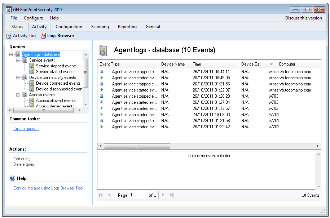This screenshot has width=330, height=218.
Task: Click the Queries tree vertical scrollbar thumb
Action: (86, 73)
